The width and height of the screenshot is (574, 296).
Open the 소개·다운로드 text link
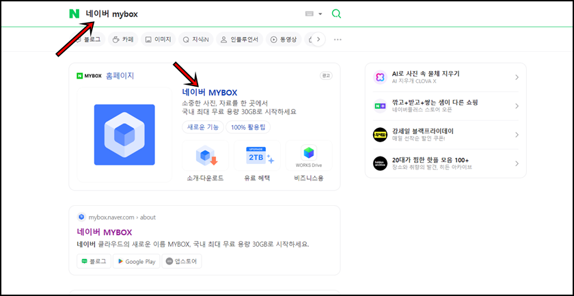(206, 178)
